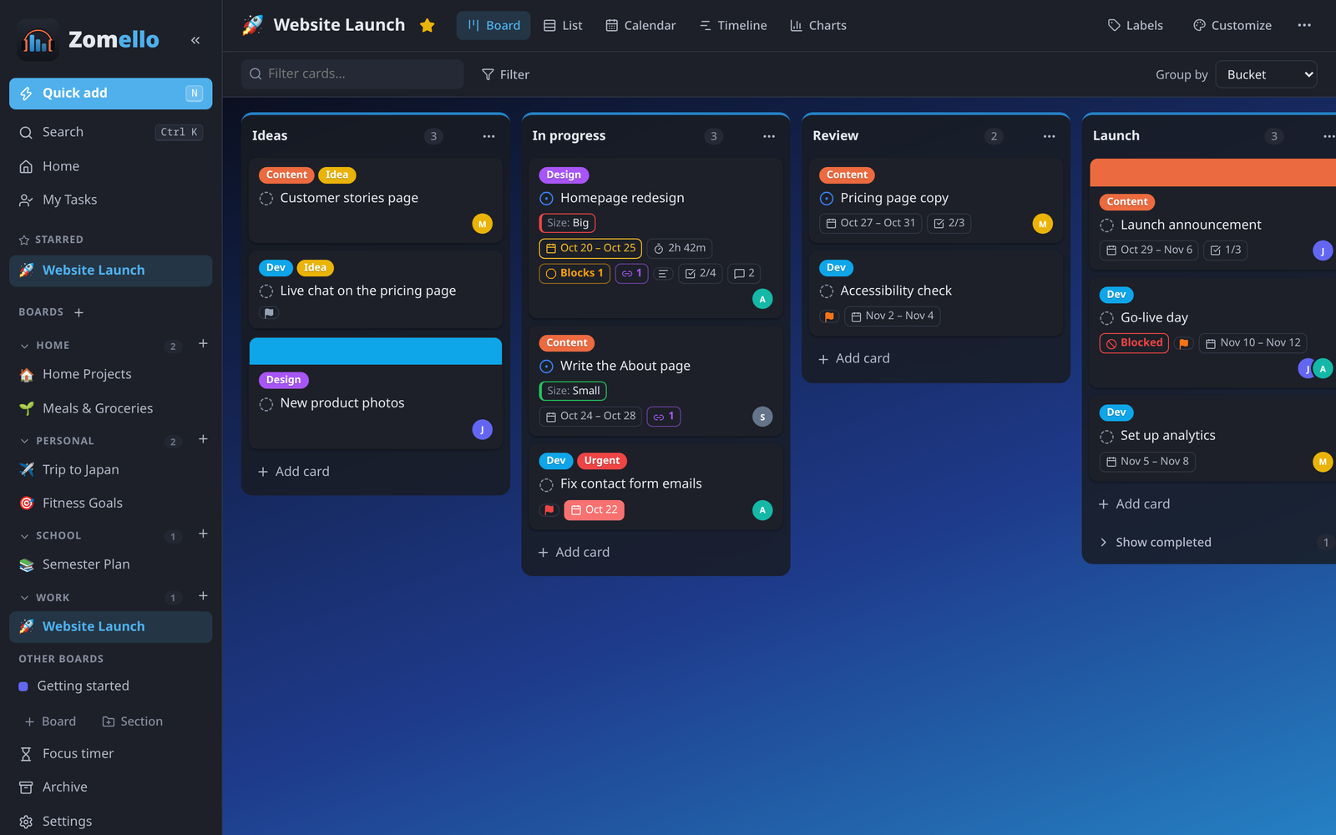Click the description icon on Homepage redesign

tap(663, 273)
